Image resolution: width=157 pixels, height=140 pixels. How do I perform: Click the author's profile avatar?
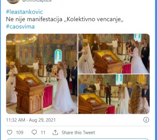click(13, 1)
